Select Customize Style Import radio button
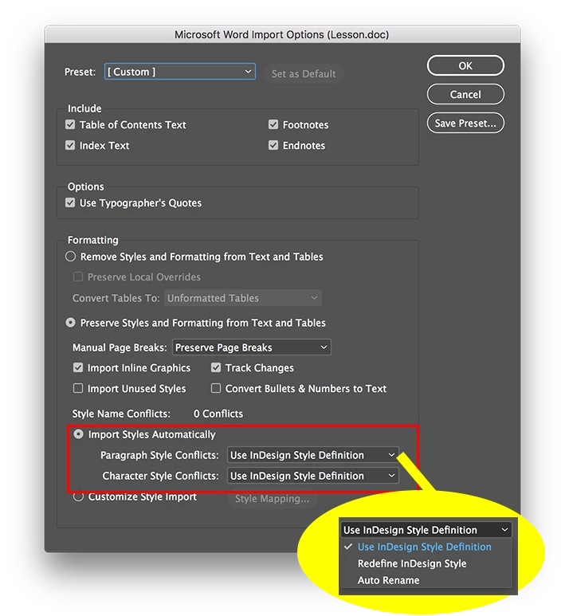This screenshot has width=565, height=616. pyautogui.click(x=79, y=496)
